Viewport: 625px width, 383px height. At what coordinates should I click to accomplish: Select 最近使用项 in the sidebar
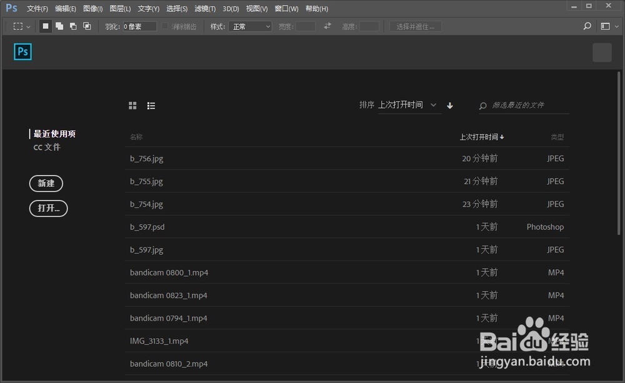54,134
